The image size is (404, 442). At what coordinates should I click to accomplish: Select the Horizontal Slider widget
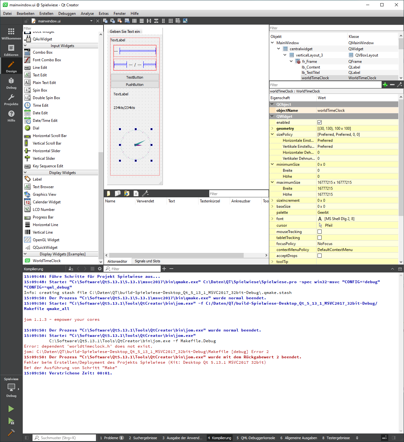pyautogui.click(x=46, y=151)
